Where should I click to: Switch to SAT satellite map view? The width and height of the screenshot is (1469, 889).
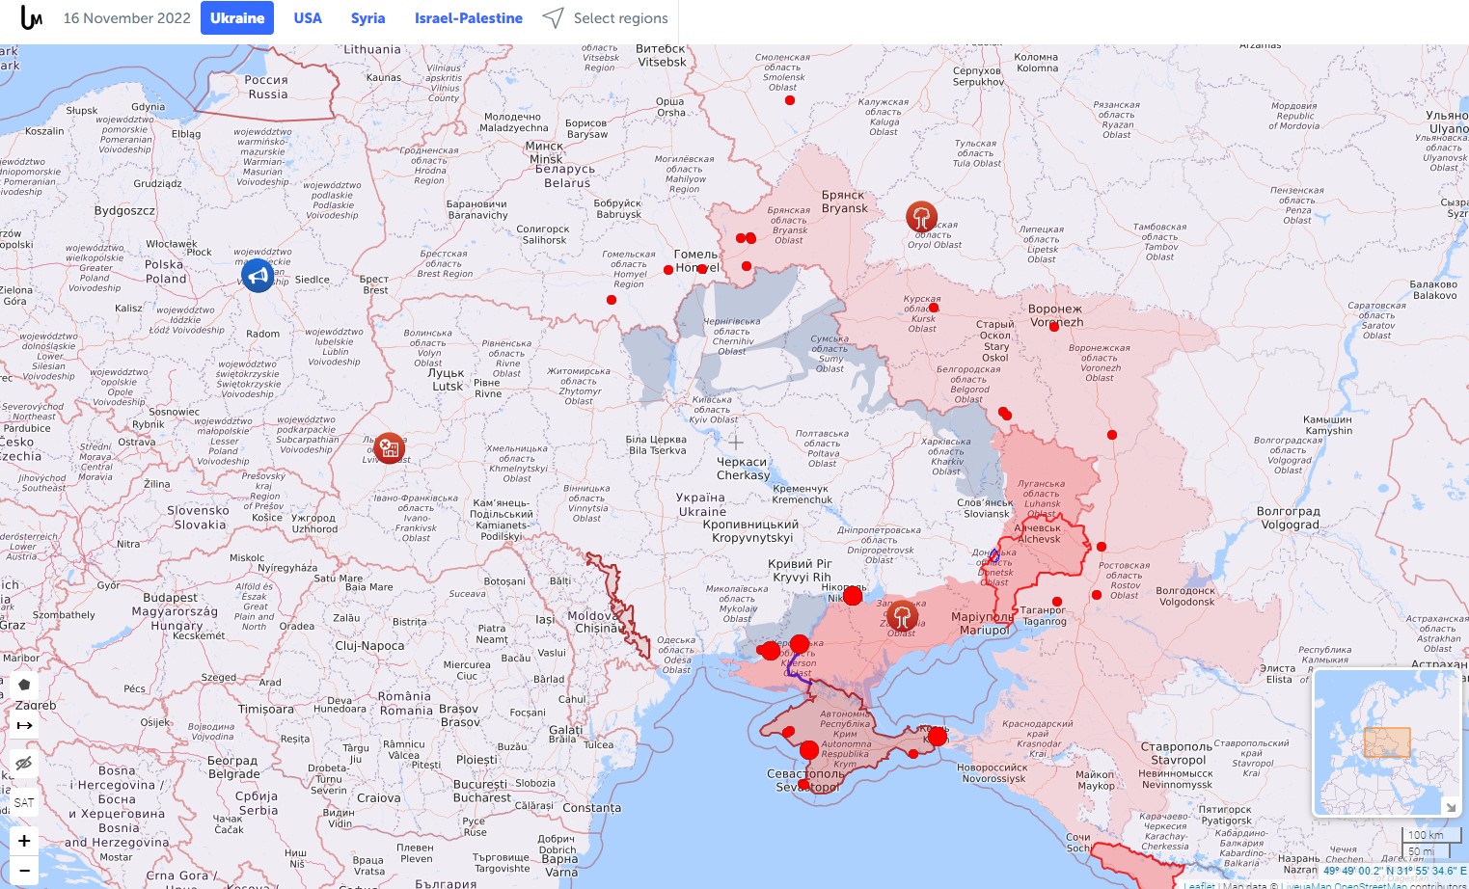(24, 802)
